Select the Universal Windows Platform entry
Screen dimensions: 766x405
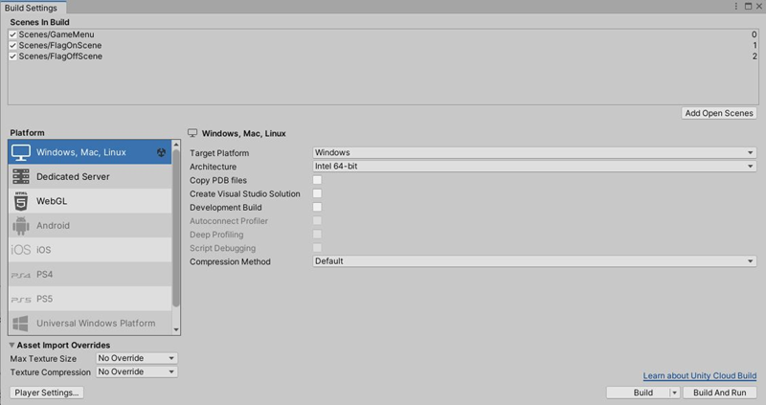(x=90, y=323)
